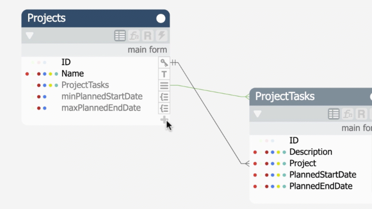This screenshot has height=209, width=372.
Task: Open ProjectTasks table grid view icon
Action: [334, 114]
